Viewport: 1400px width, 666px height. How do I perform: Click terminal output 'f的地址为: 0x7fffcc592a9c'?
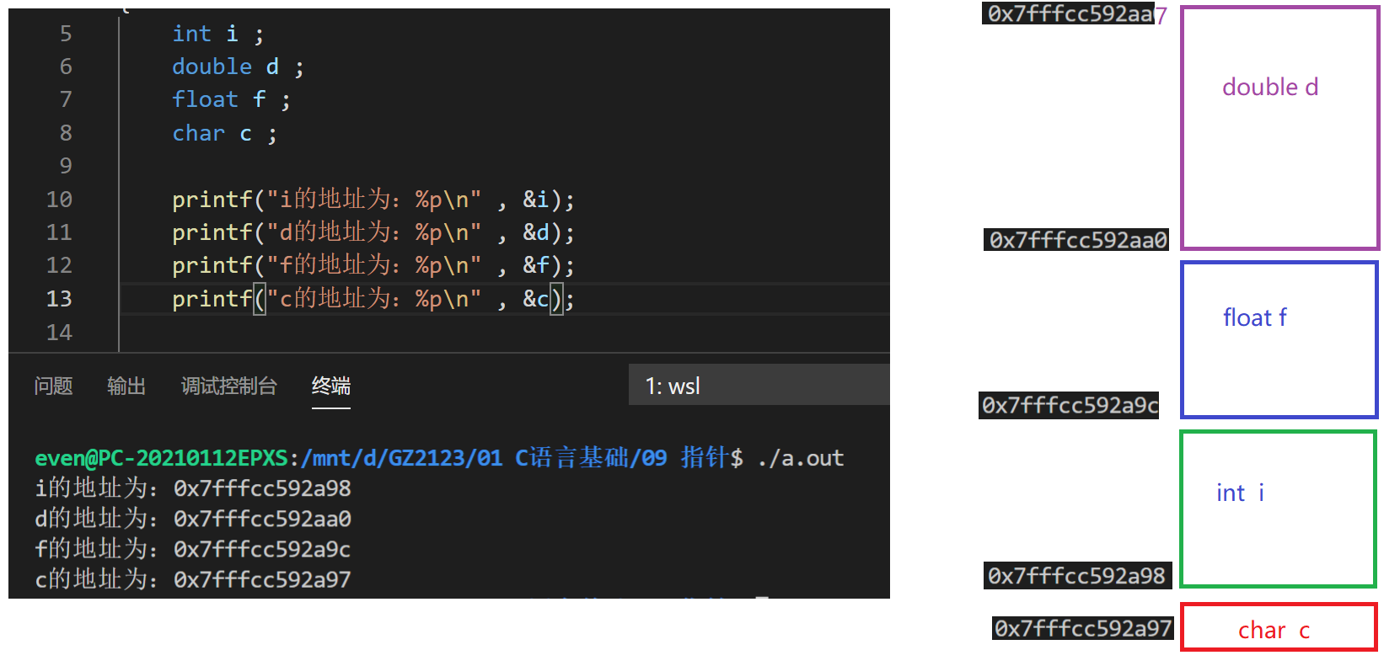(193, 549)
